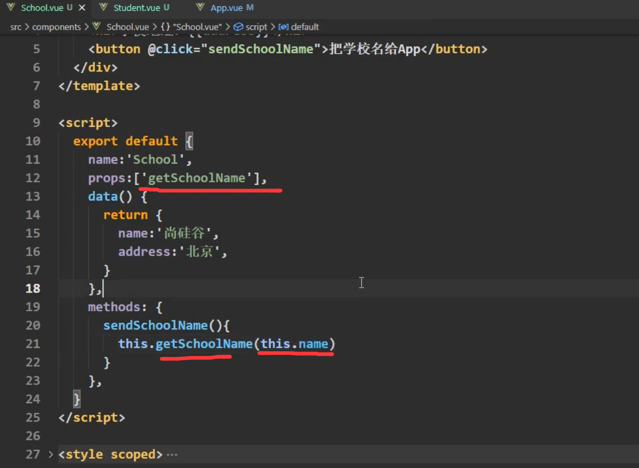Click the folded ellipsis after style scoped
This screenshot has height=468, width=639.
click(172, 454)
